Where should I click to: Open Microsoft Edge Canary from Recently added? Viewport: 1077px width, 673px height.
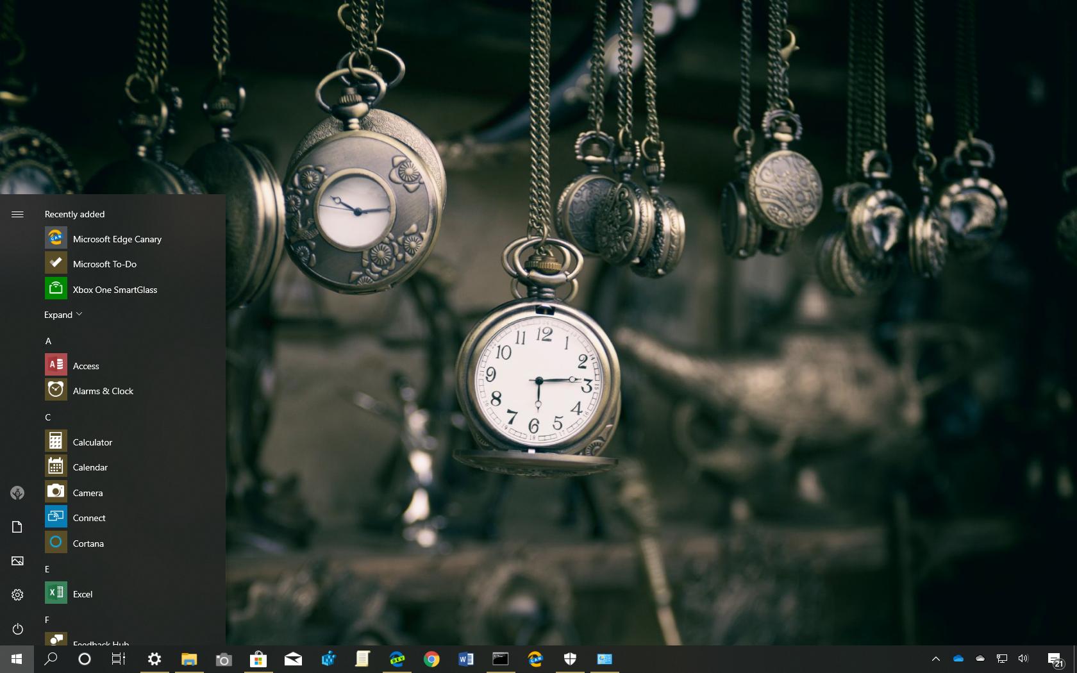tap(117, 239)
